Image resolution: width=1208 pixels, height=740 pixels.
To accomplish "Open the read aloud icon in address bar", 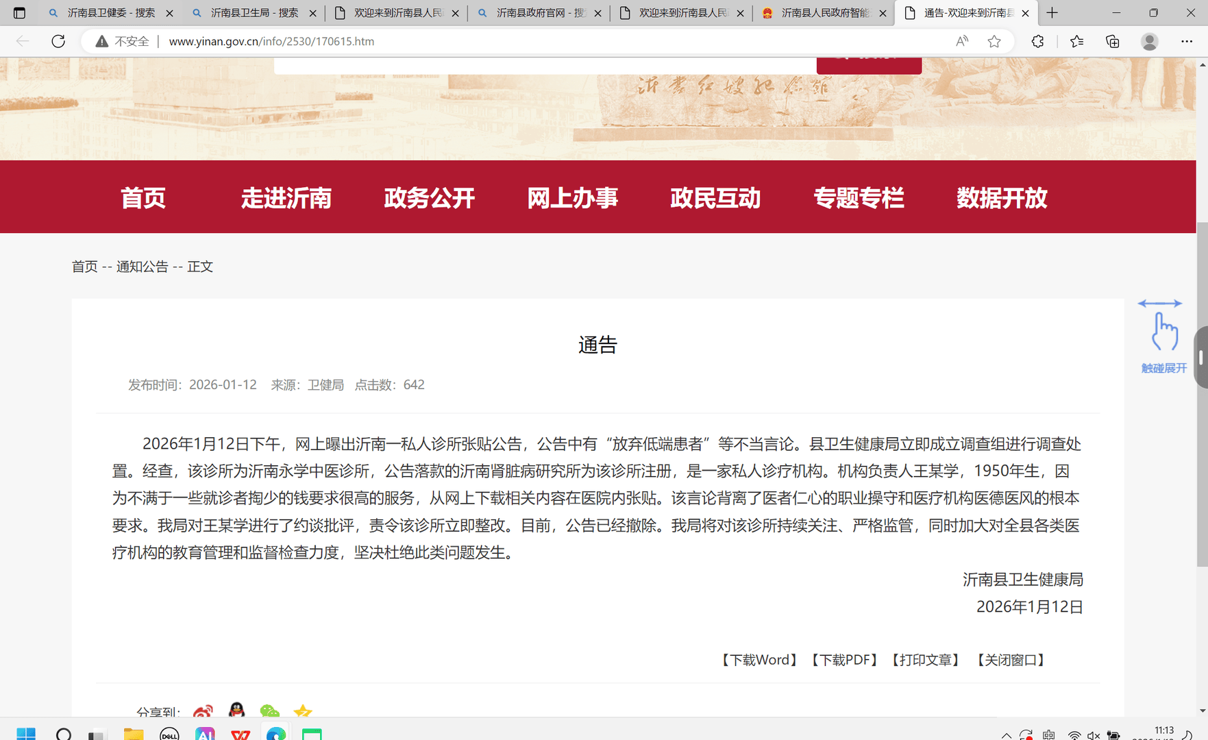I will click(x=962, y=41).
